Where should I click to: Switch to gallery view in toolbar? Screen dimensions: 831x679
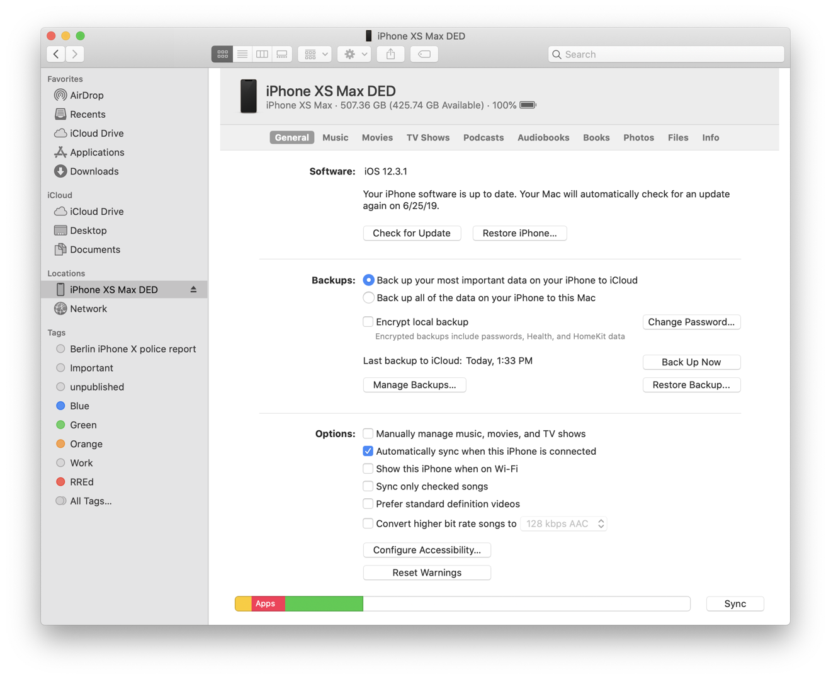coord(283,54)
